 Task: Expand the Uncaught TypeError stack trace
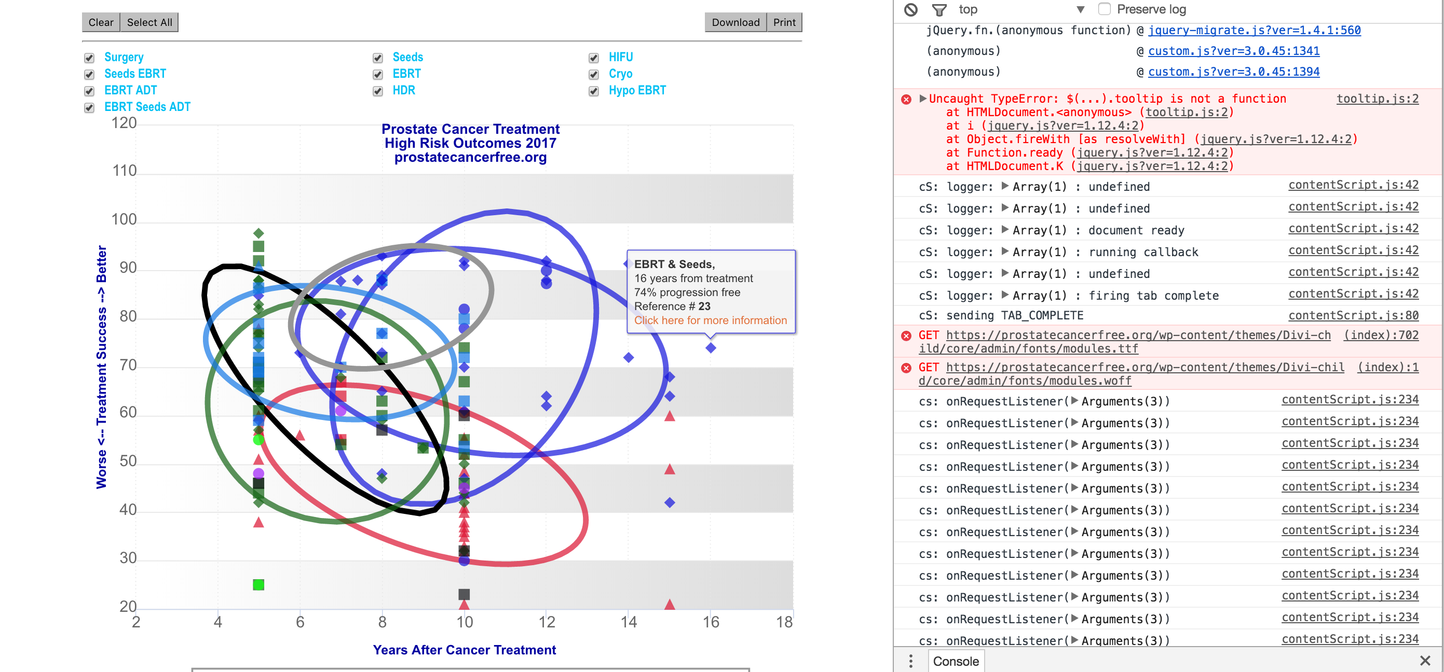tap(923, 99)
